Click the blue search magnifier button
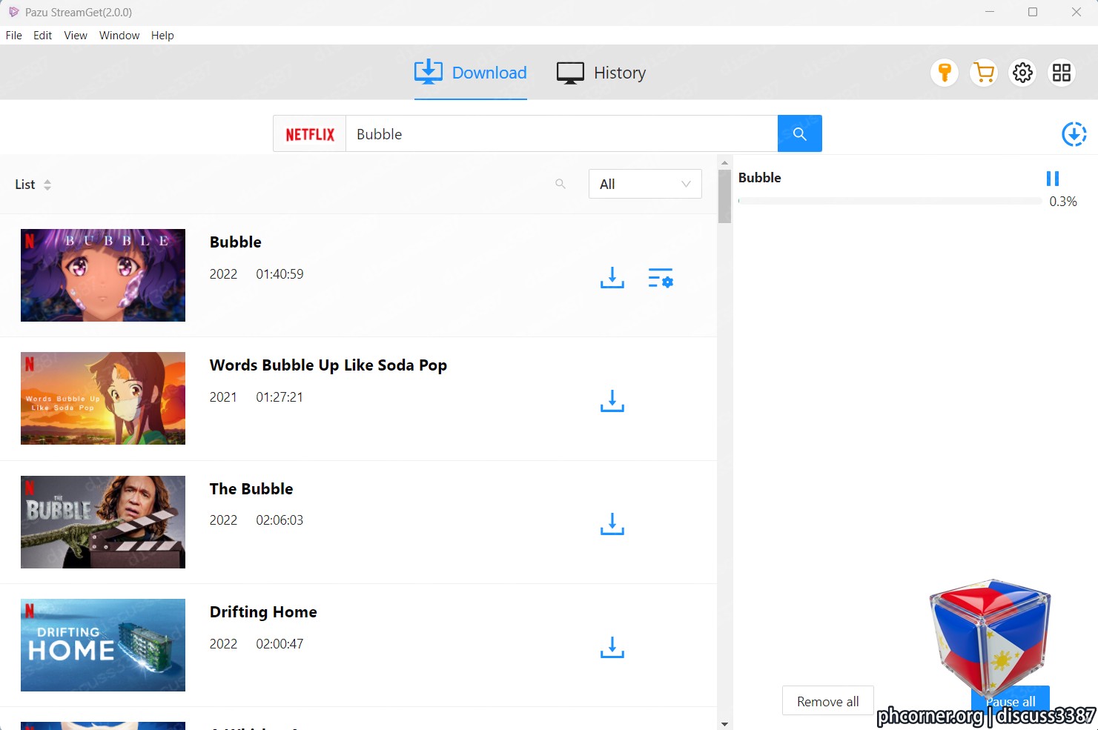Viewport: 1098px width, 730px height. point(799,133)
